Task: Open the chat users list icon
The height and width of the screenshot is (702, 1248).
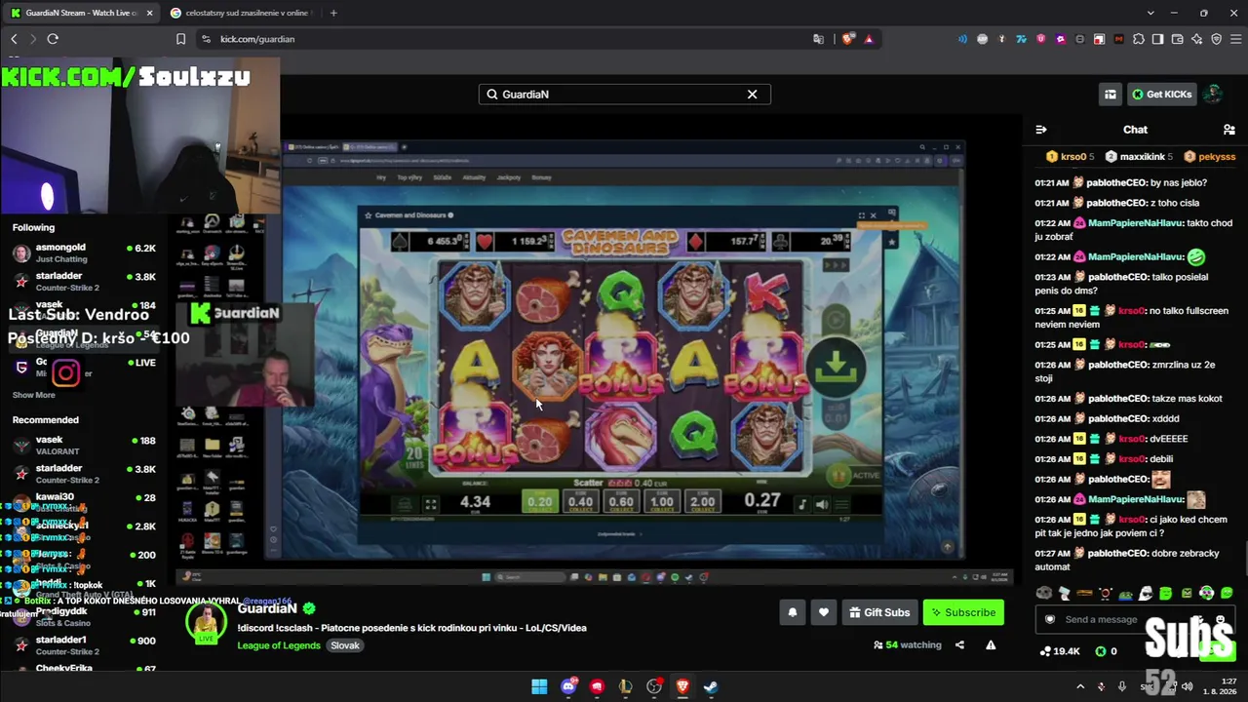Action: (1228, 130)
